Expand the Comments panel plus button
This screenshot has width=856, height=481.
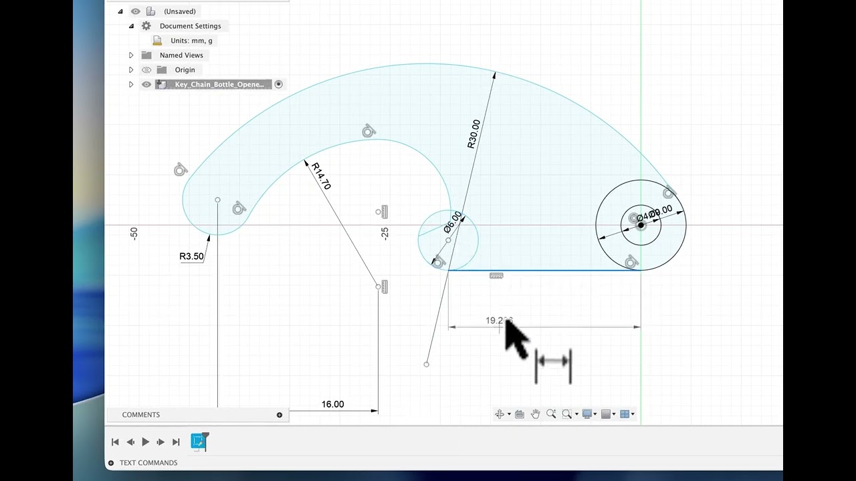pos(280,415)
